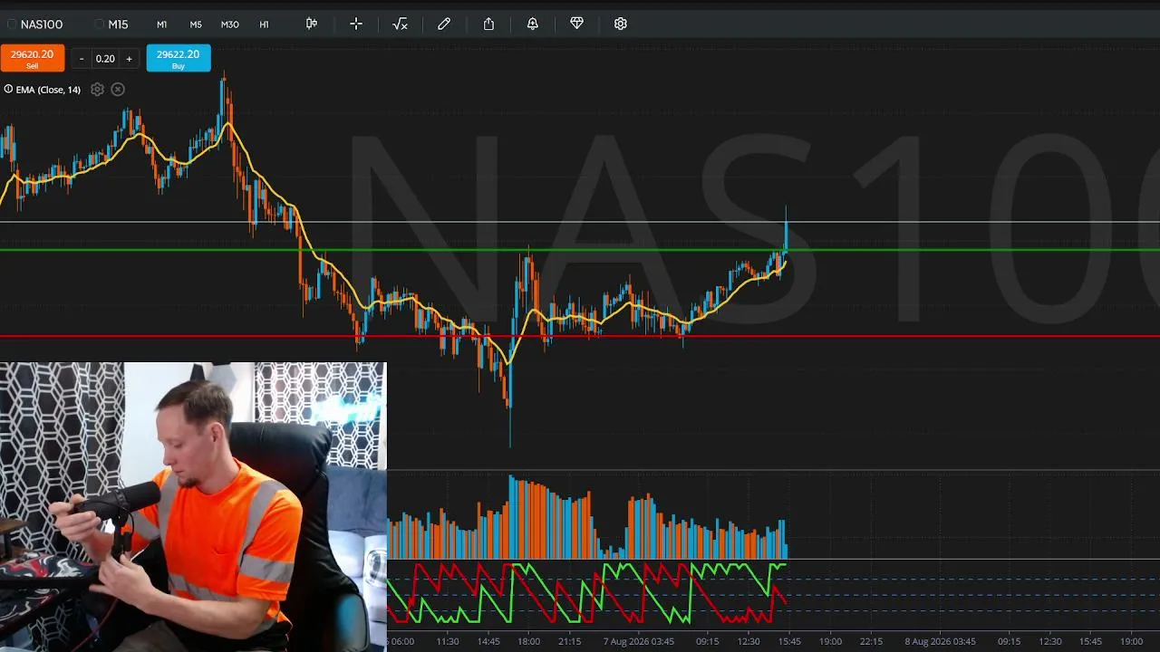Open the indicators formula menu

[x=400, y=24]
